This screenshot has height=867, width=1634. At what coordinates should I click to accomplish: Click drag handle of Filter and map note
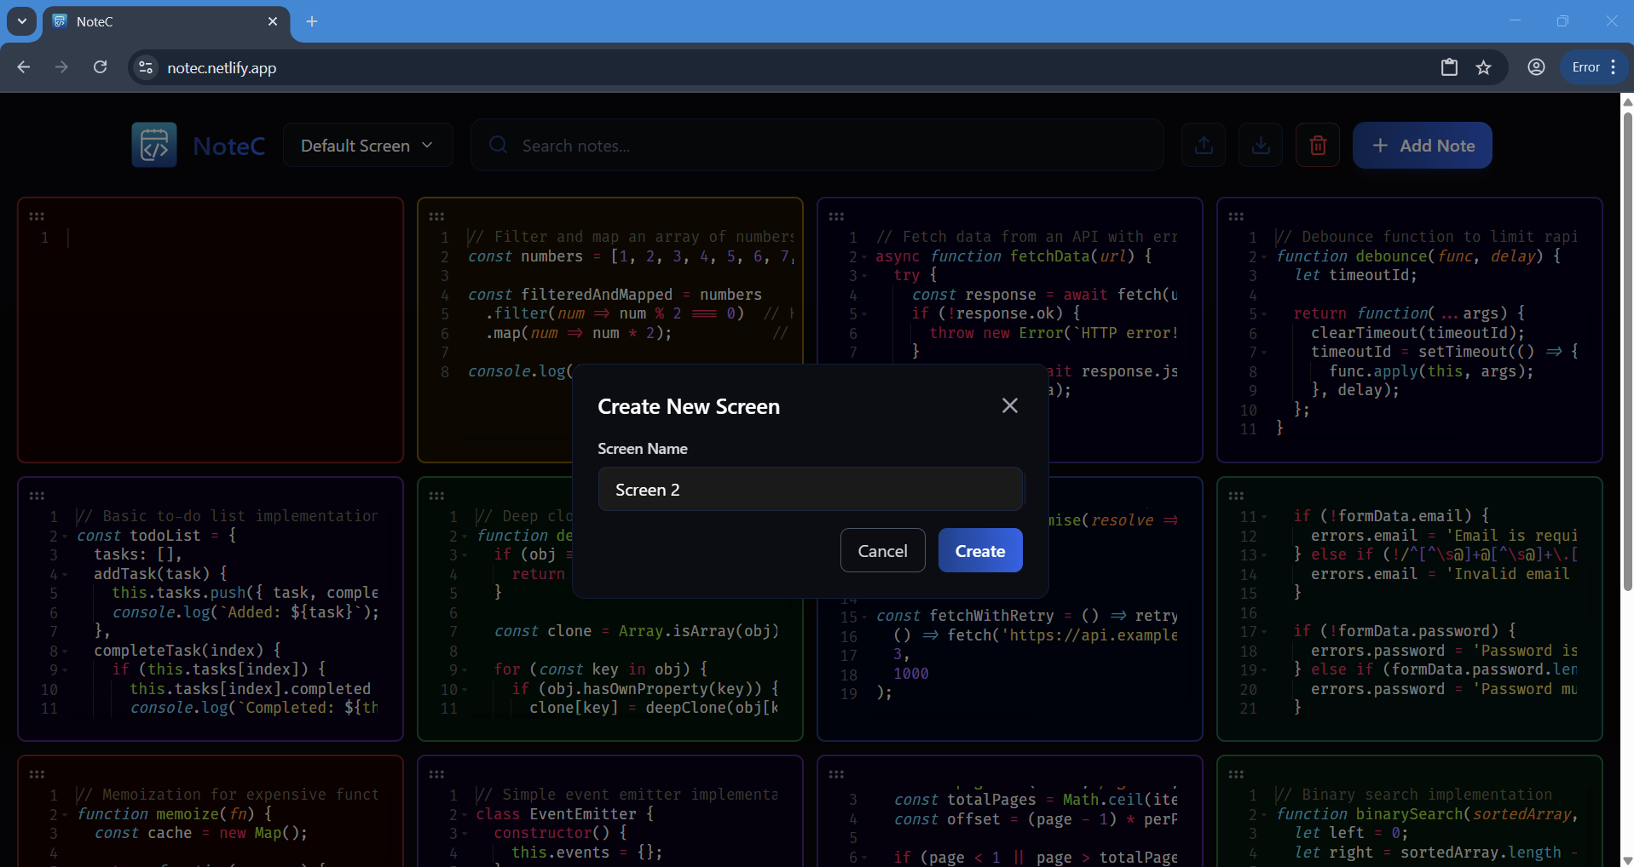tap(436, 216)
